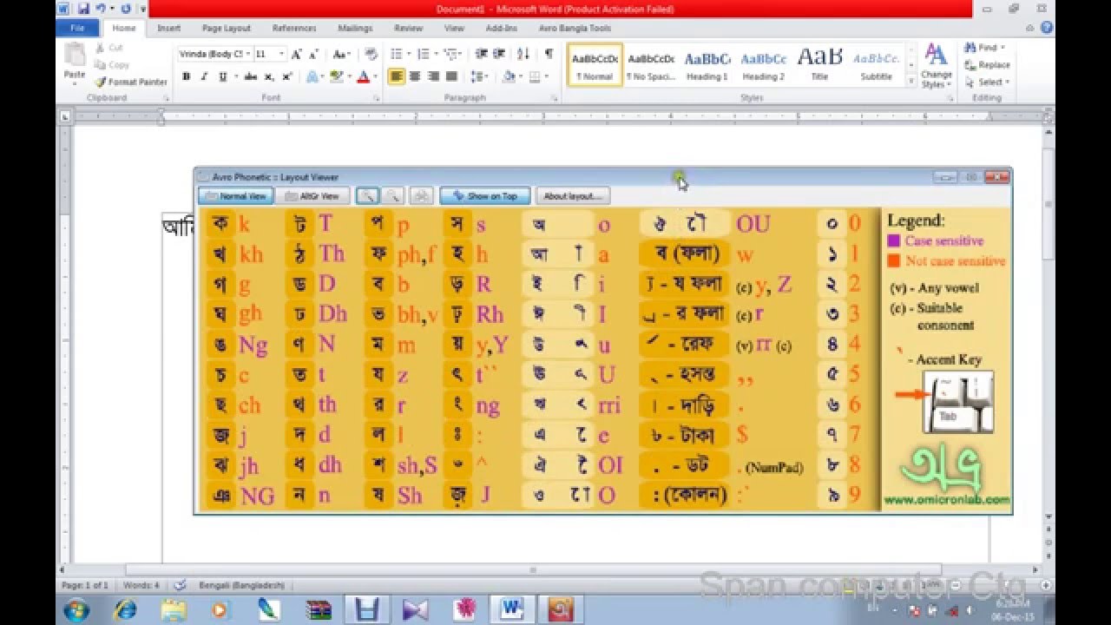Expand the Styles gallery More arrow
1111x625 pixels.
tap(911, 80)
